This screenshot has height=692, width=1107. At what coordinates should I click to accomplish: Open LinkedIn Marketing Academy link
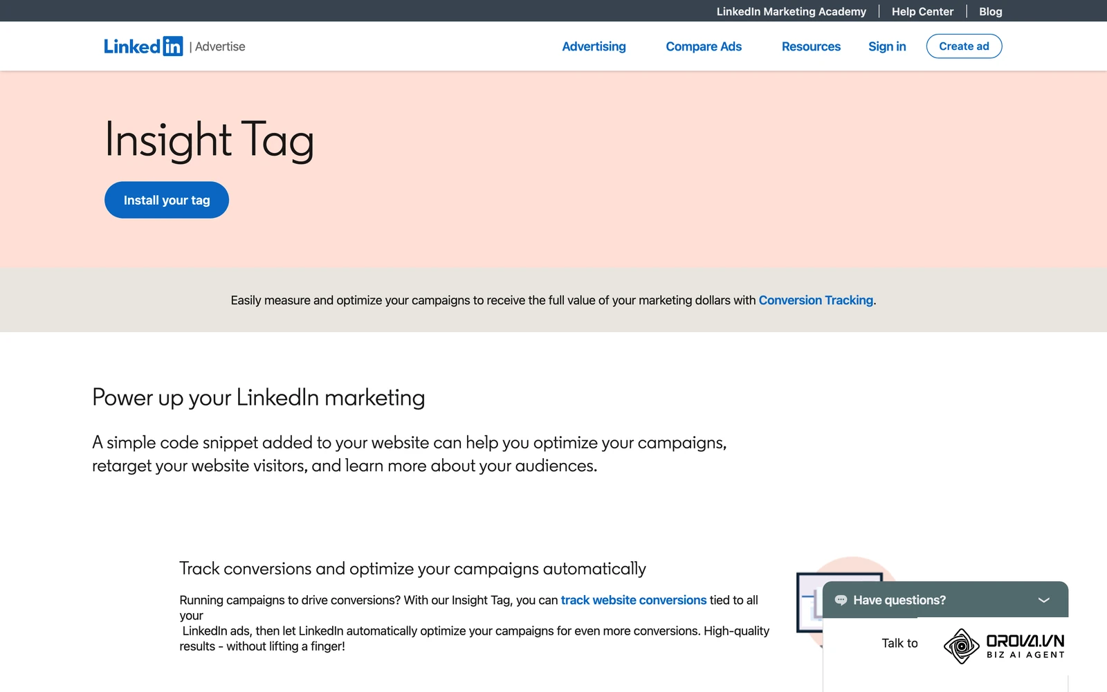pyautogui.click(x=791, y=11)
